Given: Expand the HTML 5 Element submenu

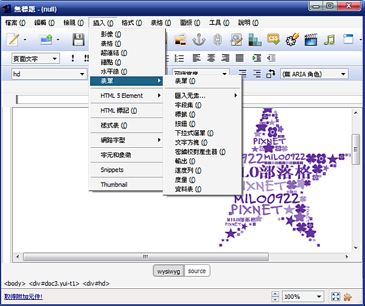Looking at the screenshot, I should pos(126,96).
